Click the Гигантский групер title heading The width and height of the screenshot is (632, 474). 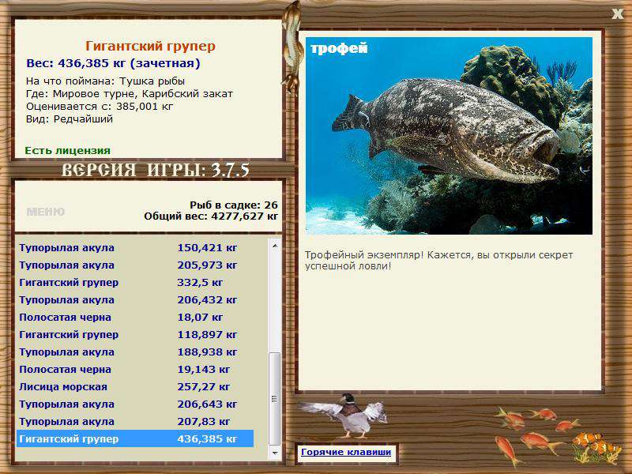point(150,47)
